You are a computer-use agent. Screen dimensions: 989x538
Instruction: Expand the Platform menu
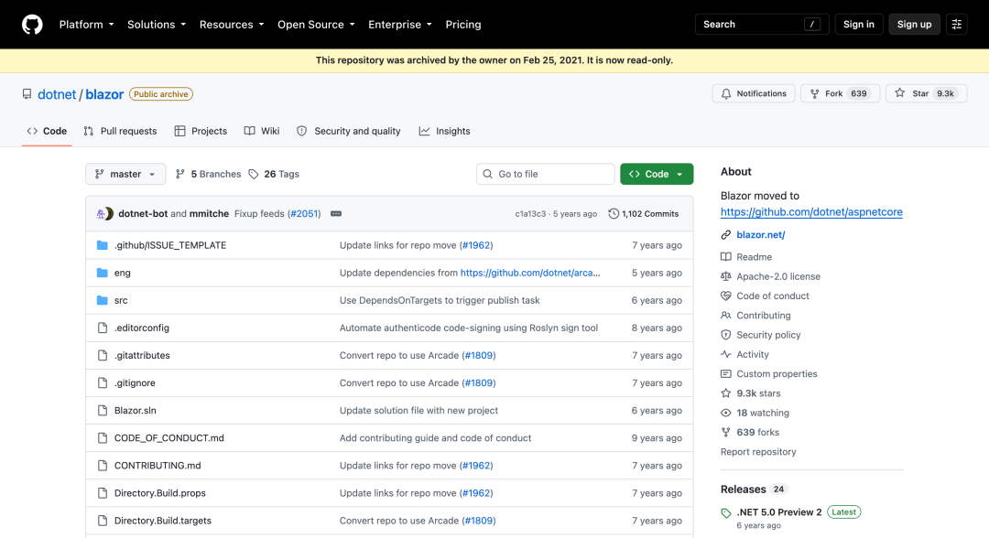[x=86, y=25]
